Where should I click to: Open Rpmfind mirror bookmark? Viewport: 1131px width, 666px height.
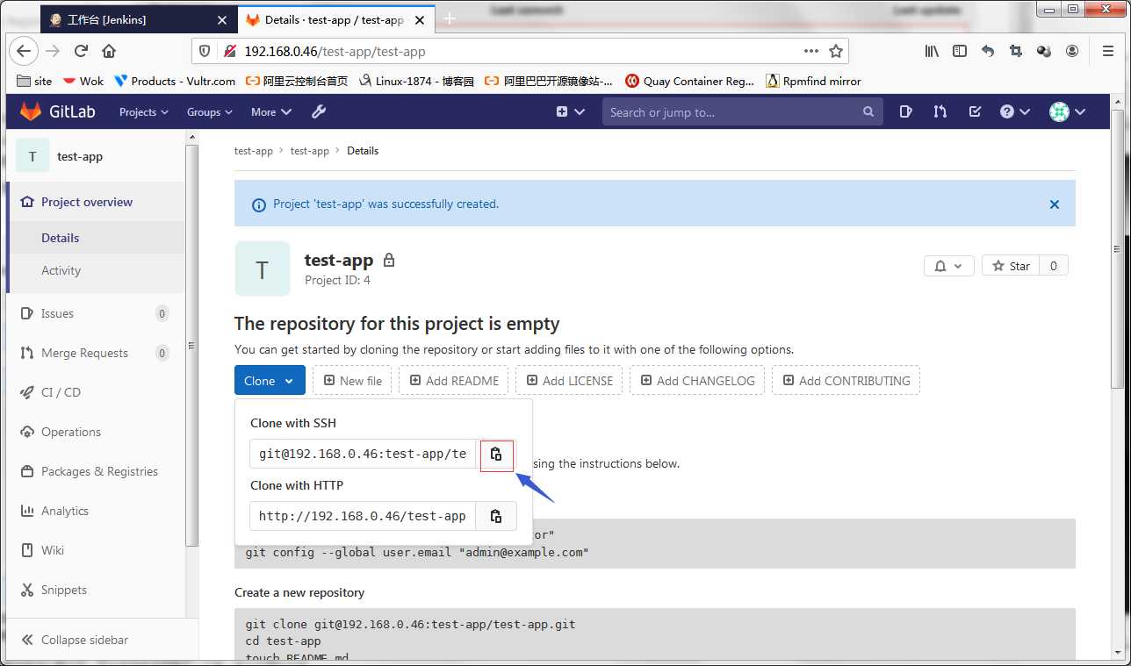click(x=813, y=81)
